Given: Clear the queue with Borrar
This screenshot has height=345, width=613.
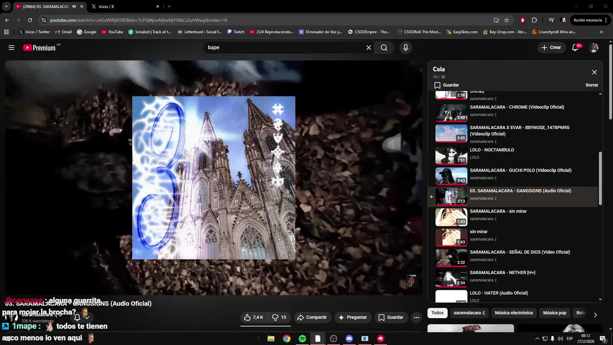Looking at the screenshot, I should pyautogui.click(x=592, y=85).
